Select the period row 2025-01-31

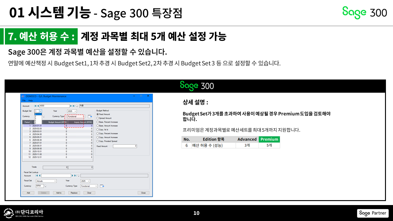[x=58, y=126]
